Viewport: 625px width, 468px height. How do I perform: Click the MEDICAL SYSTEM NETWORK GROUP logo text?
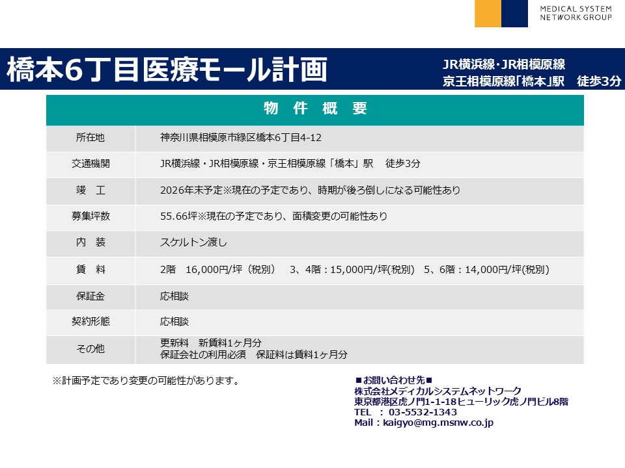[576, 13]
